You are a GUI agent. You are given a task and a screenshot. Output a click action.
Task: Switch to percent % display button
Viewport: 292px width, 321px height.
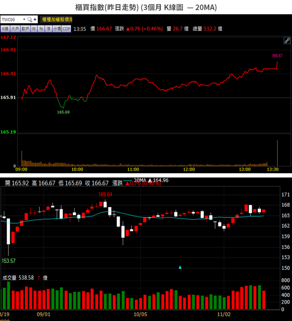(x=41, y=29)
